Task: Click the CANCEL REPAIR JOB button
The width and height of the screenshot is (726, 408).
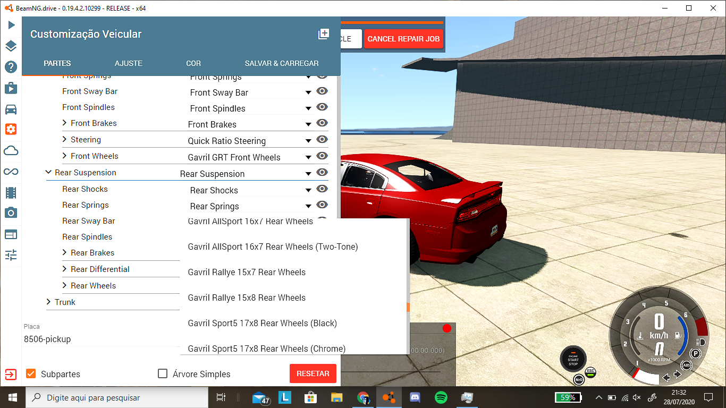Action: pos(403,39)
